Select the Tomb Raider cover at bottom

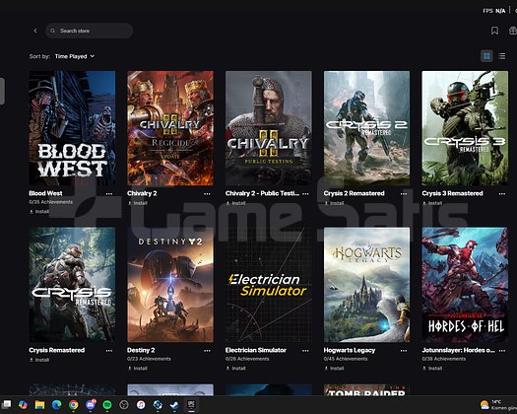366,390
